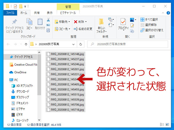The height and width of the screenshot is (130, 174).
Task: Open the Easy access dropdown
Action: [x=111, y=25]
